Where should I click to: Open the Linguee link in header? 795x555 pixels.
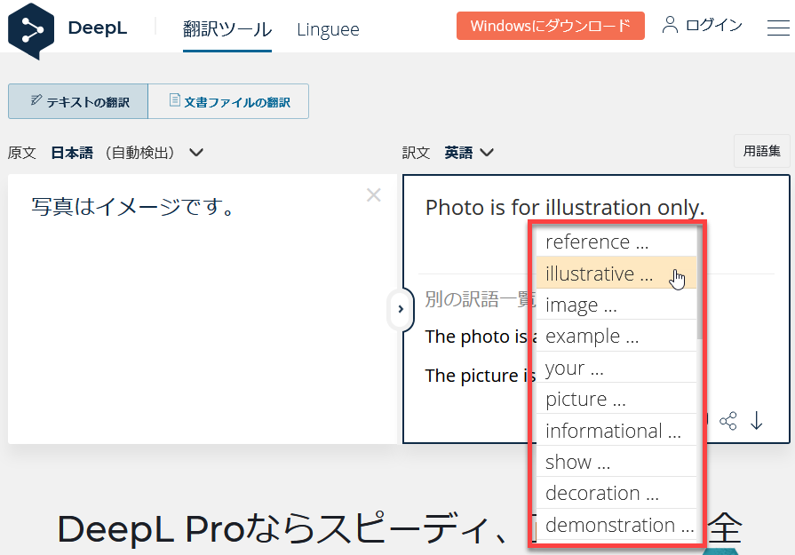[328, 29]
